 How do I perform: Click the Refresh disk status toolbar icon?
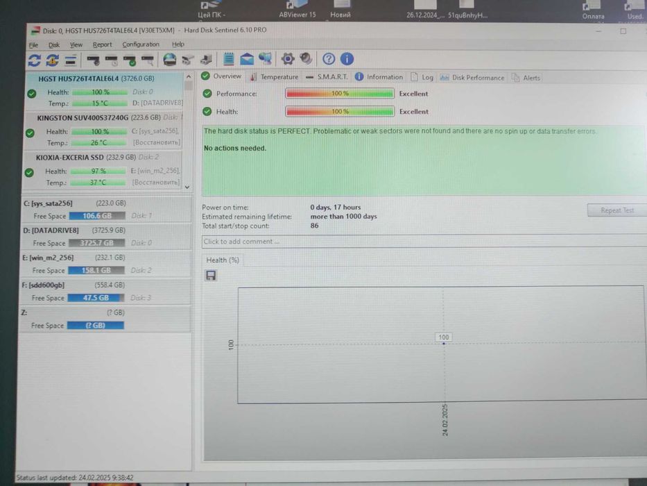34,60
